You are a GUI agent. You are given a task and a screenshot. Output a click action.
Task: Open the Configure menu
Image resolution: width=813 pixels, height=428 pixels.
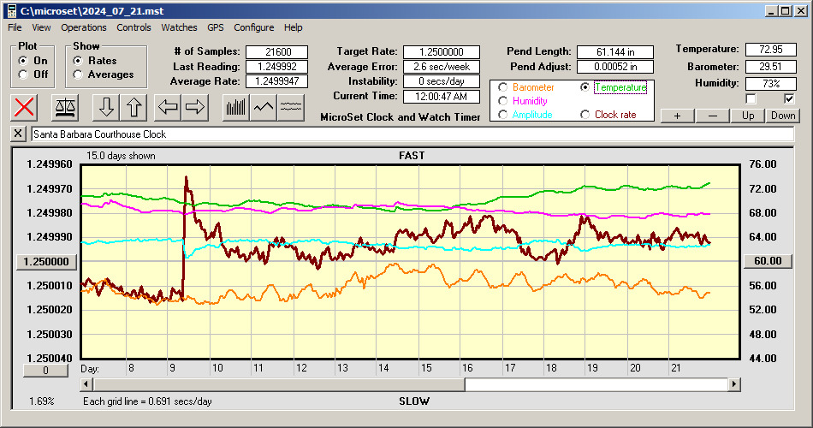coord(254,27)
